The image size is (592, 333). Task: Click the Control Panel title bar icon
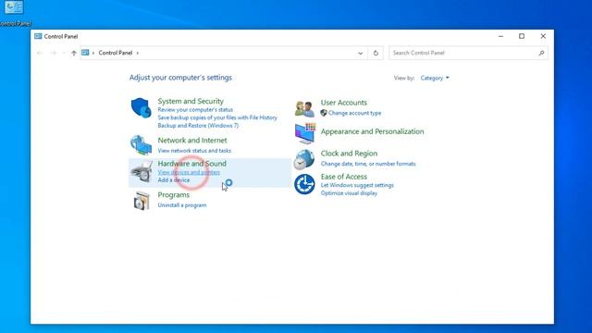(38, 36)
